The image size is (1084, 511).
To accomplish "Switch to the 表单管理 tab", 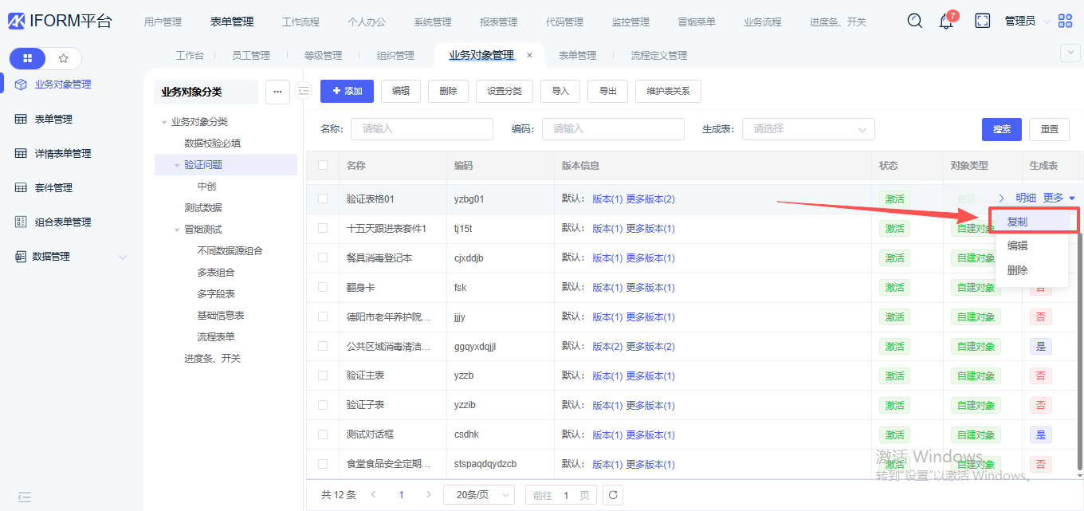I will (x=577, y=56).
